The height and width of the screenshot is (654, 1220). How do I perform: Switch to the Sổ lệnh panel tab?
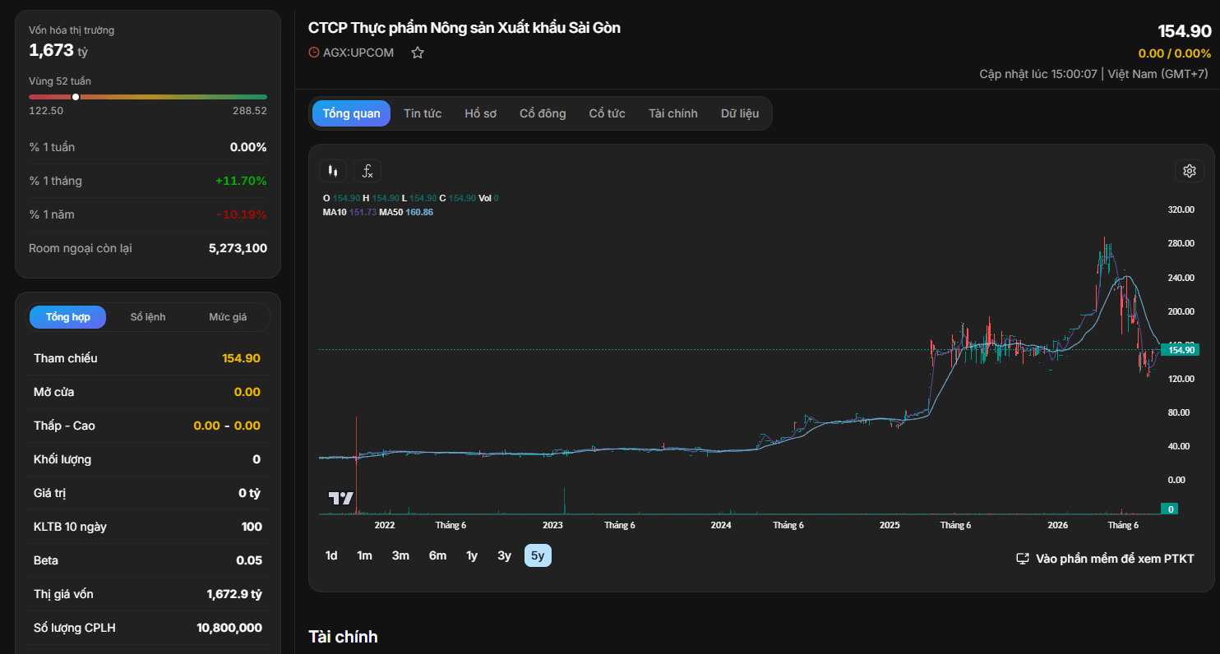[148, 317]
